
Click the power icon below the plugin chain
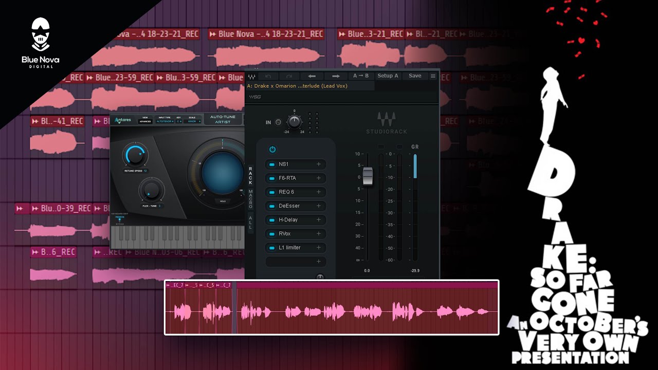coord(320,277)
